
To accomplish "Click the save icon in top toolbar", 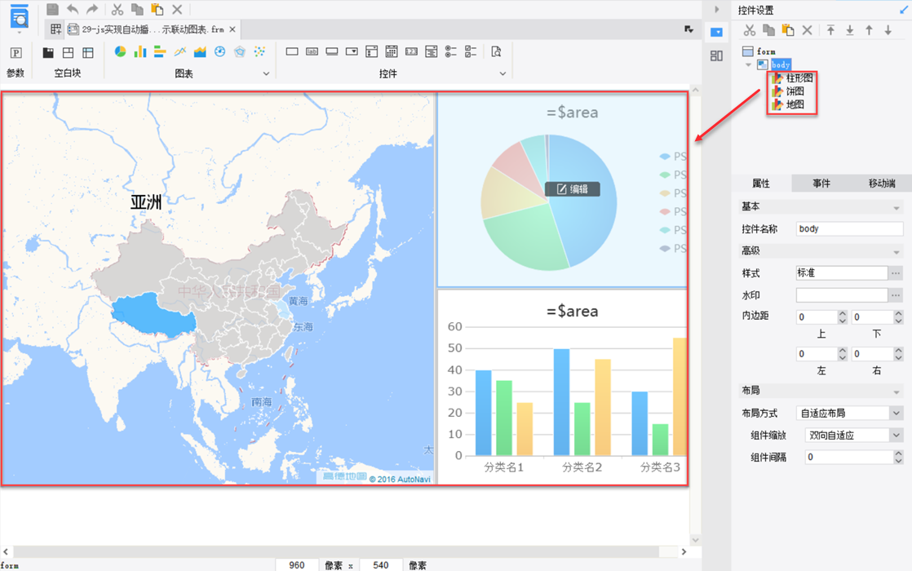I will click(x=52, y=10).
